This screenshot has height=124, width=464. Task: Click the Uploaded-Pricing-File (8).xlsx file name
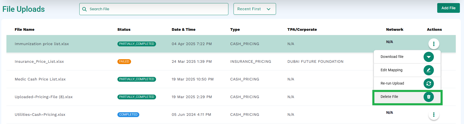44,97
